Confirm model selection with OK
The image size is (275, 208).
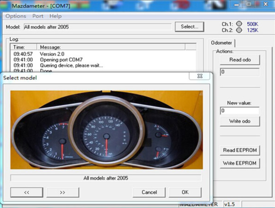point(185,192)
